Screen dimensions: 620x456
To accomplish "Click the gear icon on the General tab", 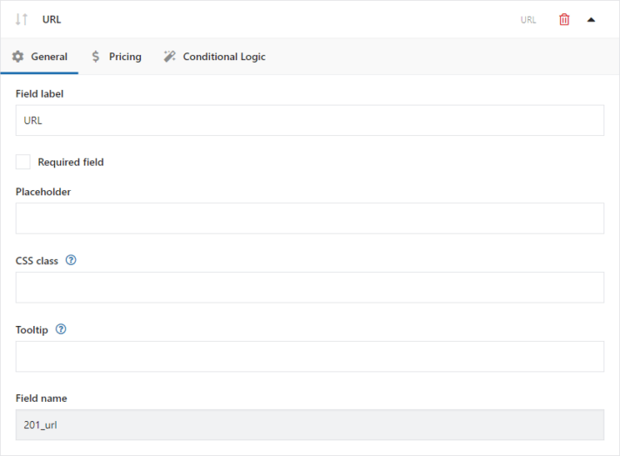I will (x=17, y=57).
